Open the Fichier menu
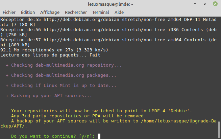 click(9, 12)
